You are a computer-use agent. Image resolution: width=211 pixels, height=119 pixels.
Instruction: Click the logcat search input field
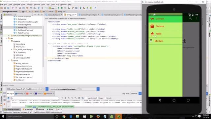click(35, 98)
